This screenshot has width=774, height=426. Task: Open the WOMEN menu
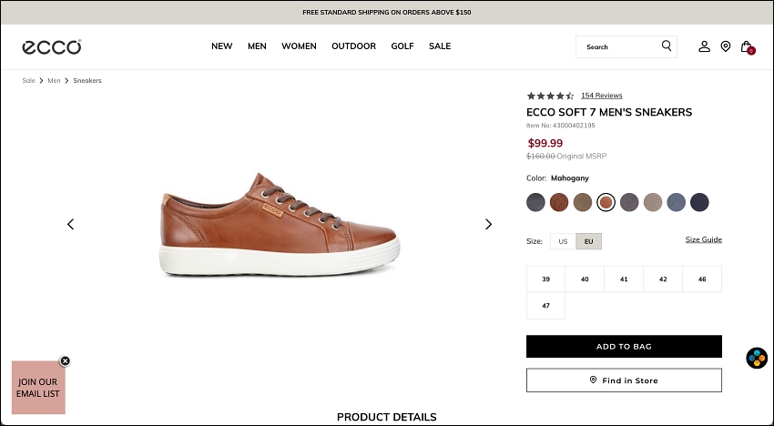pyautogui.click(x=300, y=46)
